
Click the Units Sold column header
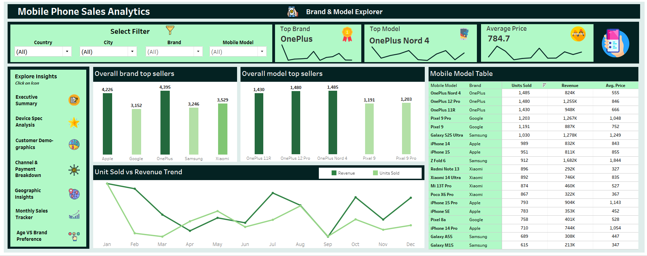tap(521, 85)
